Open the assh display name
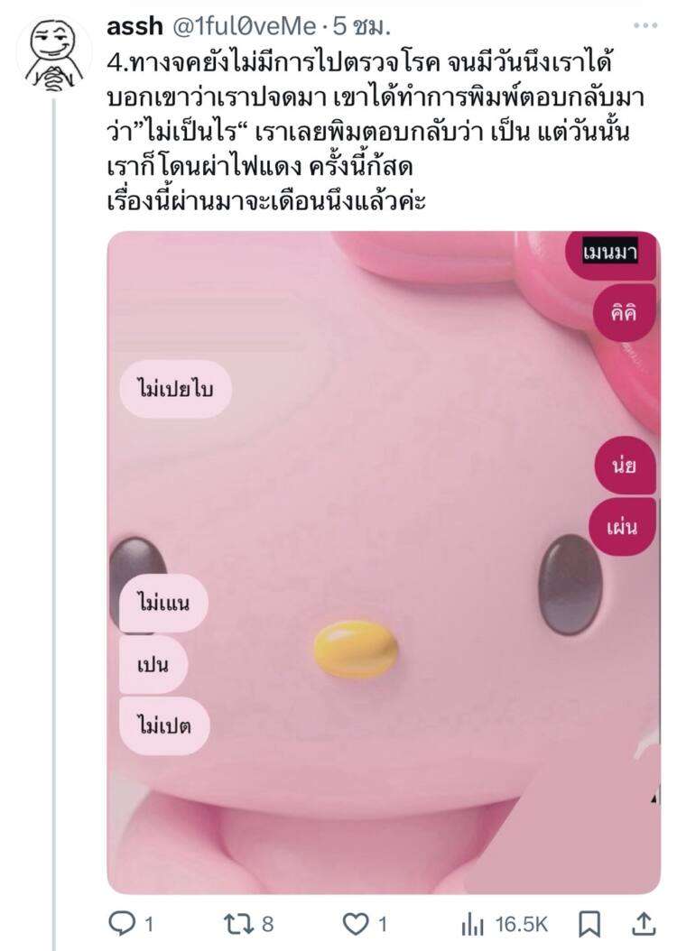This screenshot has width=677, height=951. [x=134, y=26]
